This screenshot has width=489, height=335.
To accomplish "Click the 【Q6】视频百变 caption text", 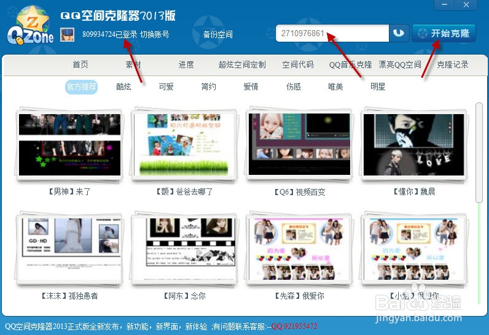I will (x=299, y=192).
